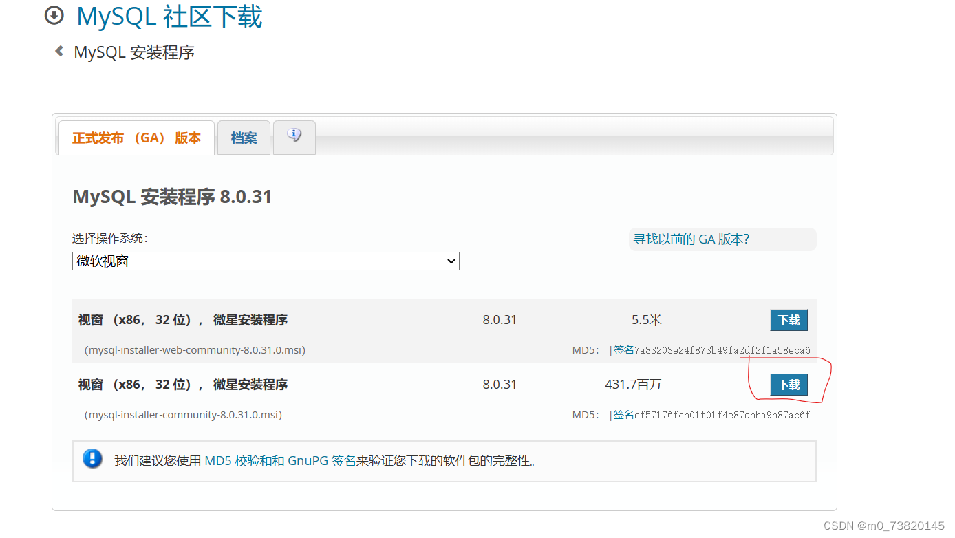This screenshot has width=955, height=538.
Task: Click the download circle icon beside MySQL 社区下载
Action: pyautogui.click(x=54, y=15)
